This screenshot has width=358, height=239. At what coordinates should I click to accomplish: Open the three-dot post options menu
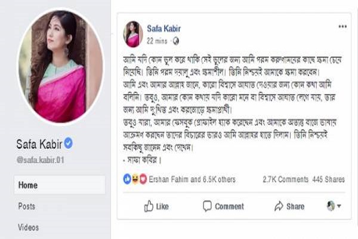pos(342,26)
